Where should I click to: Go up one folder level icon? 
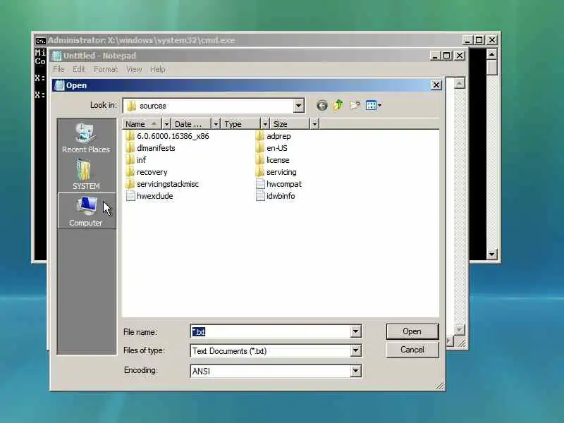[338, 105]
